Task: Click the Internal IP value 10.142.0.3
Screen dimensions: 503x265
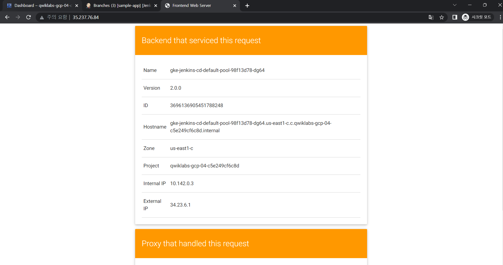Action: (182, 184)
